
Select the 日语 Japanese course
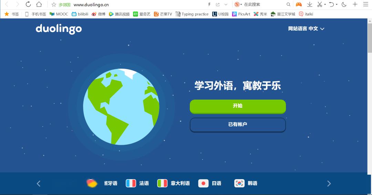[210, 183]
